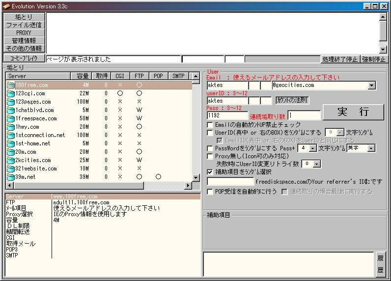The width and height of the screenshot is (391, 281).
Task: Open the 英字 character type dropdown
Action: (x=371, y=148)
